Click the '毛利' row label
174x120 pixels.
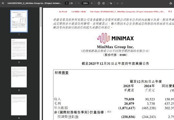pos(57,104)
